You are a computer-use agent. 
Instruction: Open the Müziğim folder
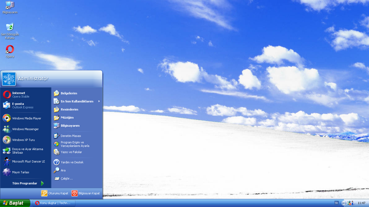point(77,118)
